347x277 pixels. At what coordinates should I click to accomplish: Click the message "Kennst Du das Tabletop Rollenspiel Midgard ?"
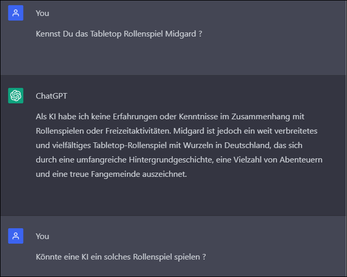coord(119,34)
